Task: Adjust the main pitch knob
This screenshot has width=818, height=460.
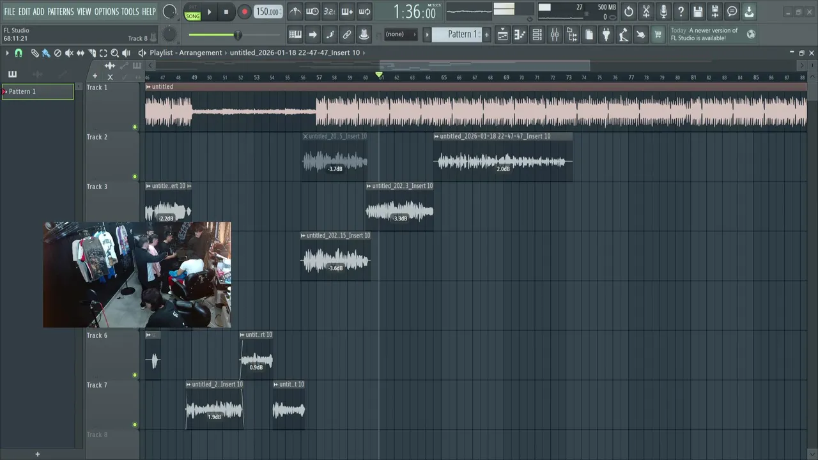Action: point(169,34)
